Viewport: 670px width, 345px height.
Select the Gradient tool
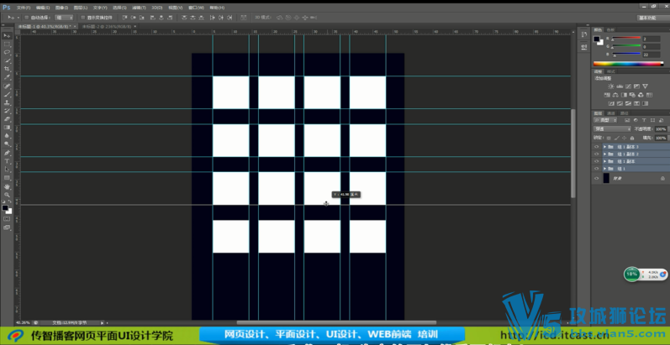point(7,128)
